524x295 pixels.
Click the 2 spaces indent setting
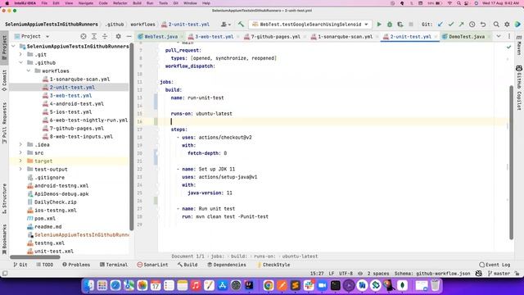[378, 273]
